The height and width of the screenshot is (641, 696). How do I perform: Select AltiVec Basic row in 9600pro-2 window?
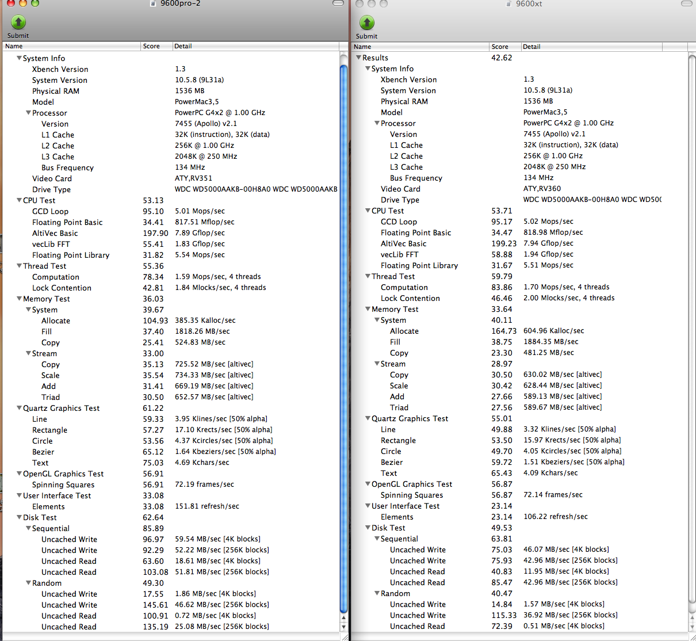(x=171, y=233)
